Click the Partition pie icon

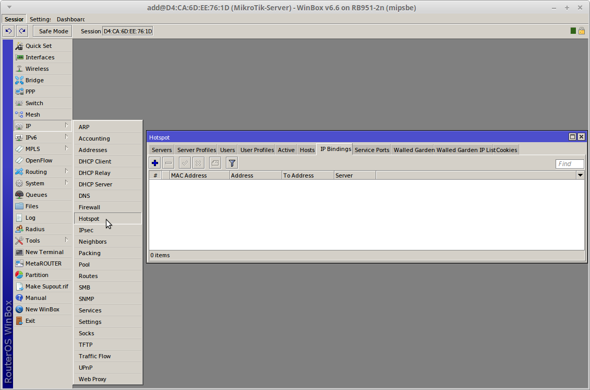(x=19, y=275)
